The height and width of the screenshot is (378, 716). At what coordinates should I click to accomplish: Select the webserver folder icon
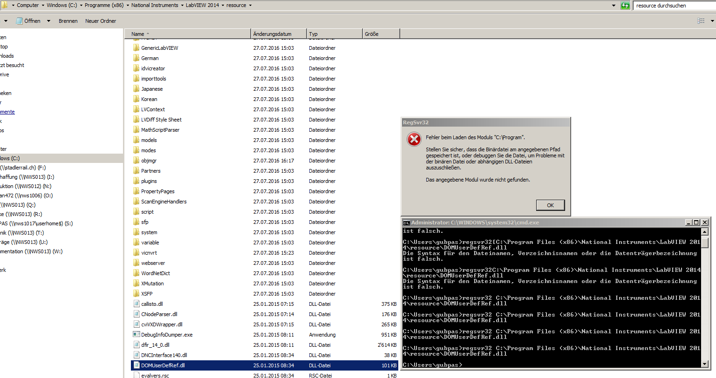tap(136, 263)
